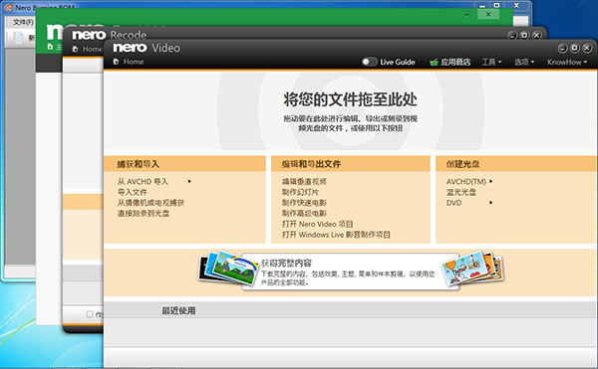
Task: Open the 获得完整内容 banner
Action: (351, 272)
